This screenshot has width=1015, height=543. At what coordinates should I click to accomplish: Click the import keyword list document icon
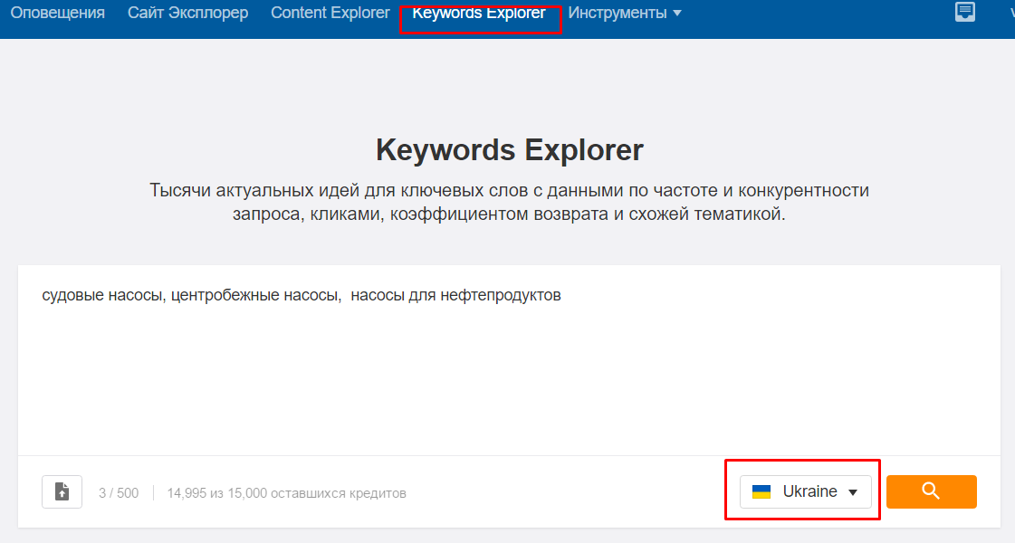pyautogui.click(x=62, y=491)
